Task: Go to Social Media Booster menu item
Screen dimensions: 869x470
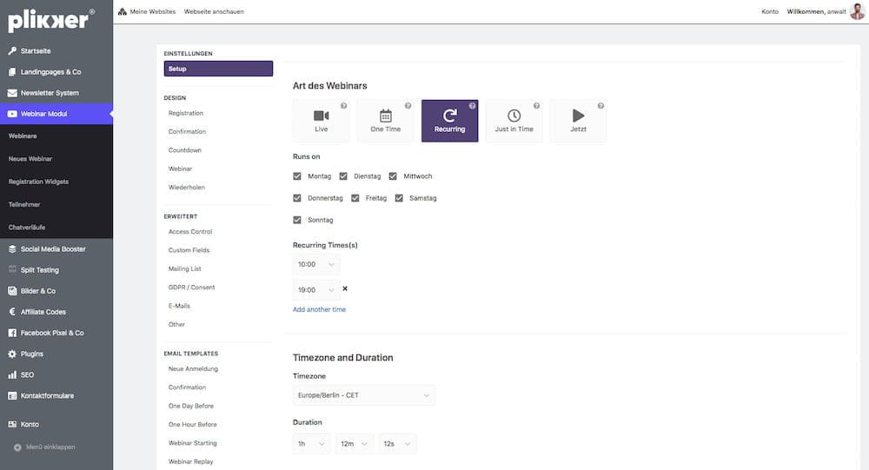Action: [x=53, y=249]
